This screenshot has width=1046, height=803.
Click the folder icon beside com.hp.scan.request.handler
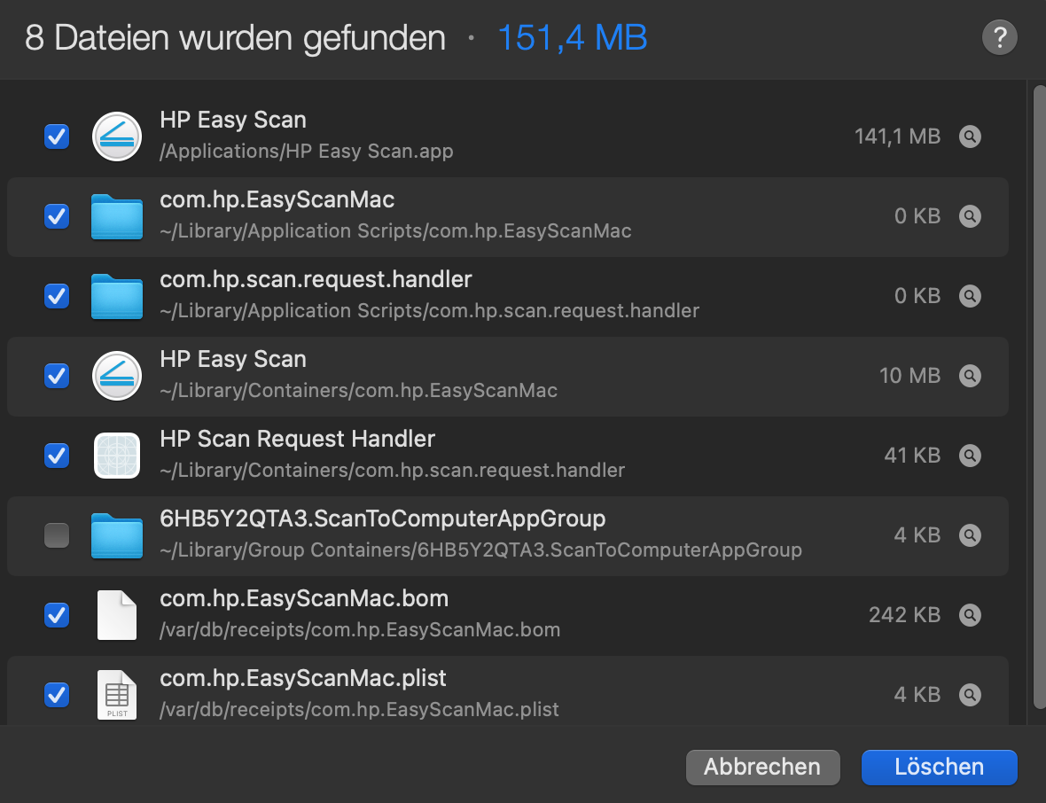116,296
